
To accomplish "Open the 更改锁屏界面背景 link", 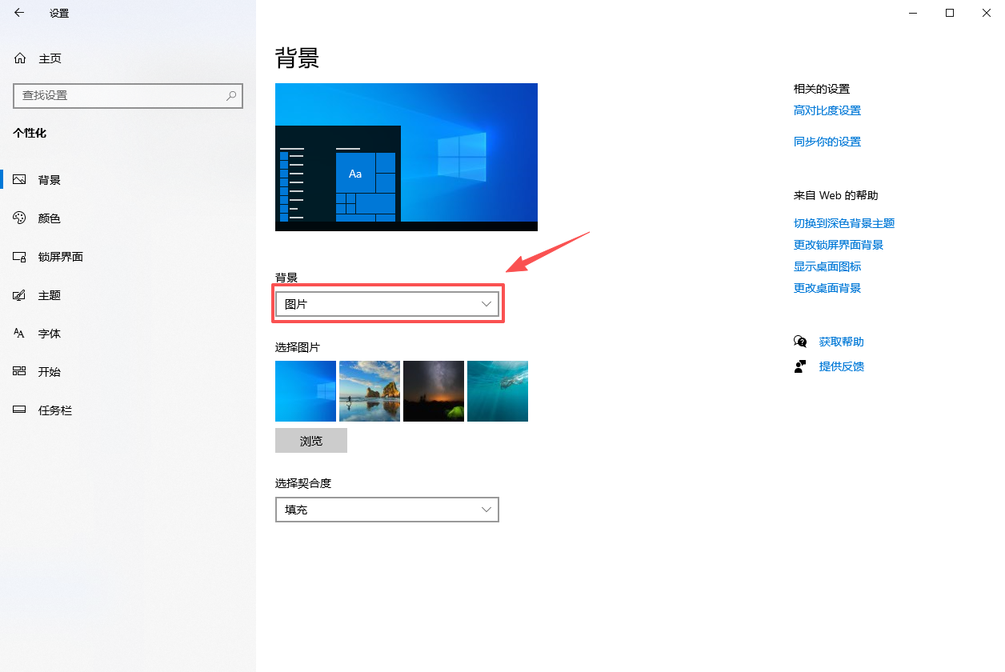I will (839, 245).
